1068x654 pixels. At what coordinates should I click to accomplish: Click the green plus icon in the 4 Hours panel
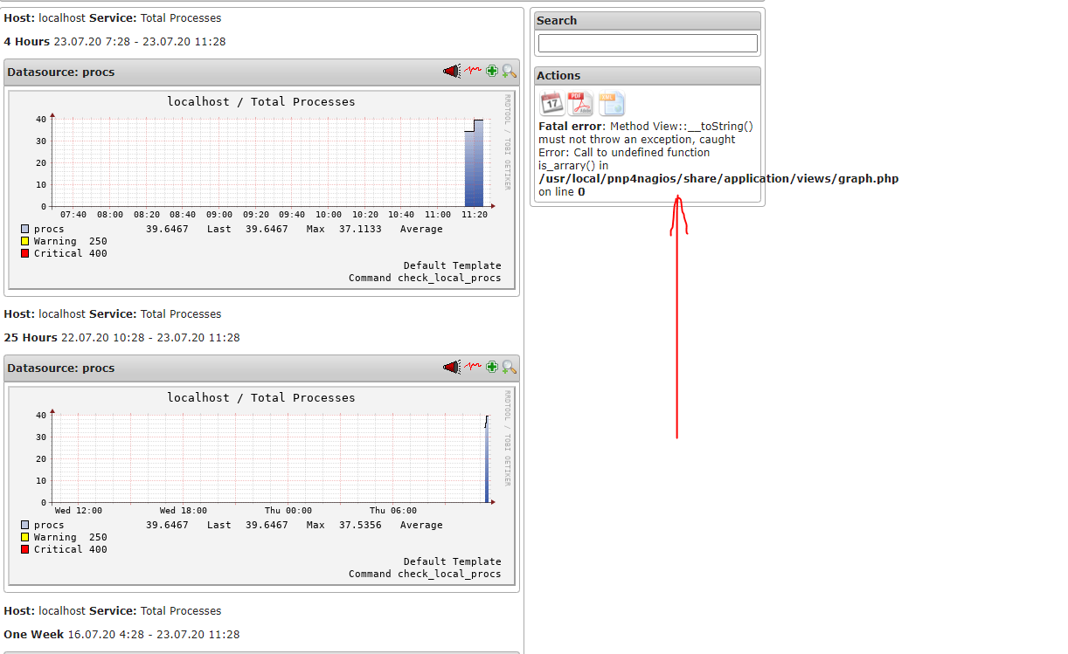click(492, 72)
